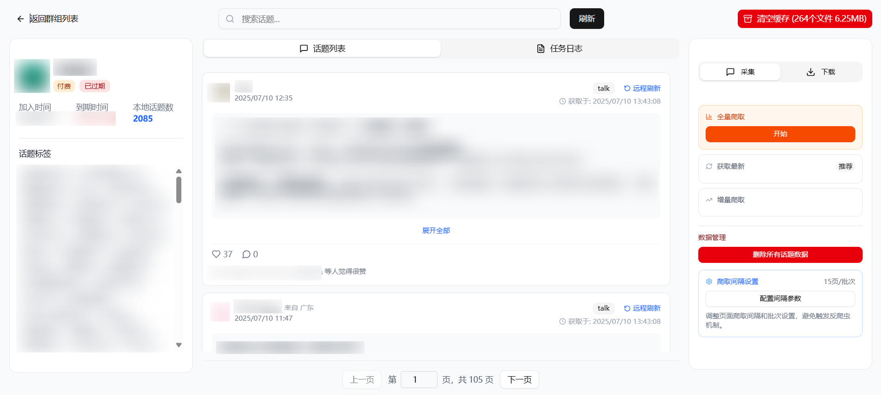The image size is (881, 395).
Task: Click the 15页/批次 value
Action: [839, 282]
